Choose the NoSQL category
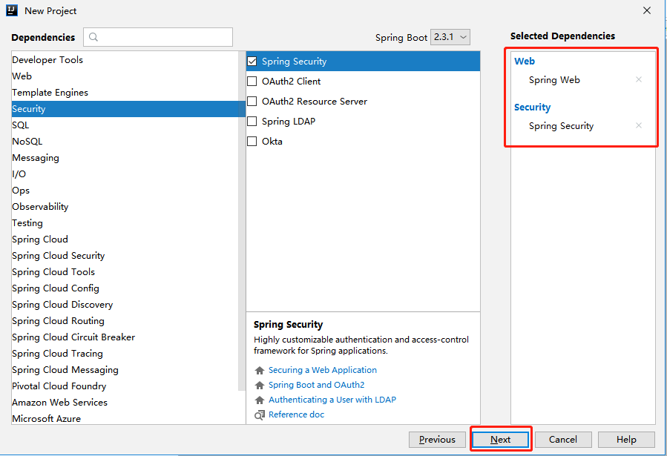667x456 pixels. tap(125, 142)
